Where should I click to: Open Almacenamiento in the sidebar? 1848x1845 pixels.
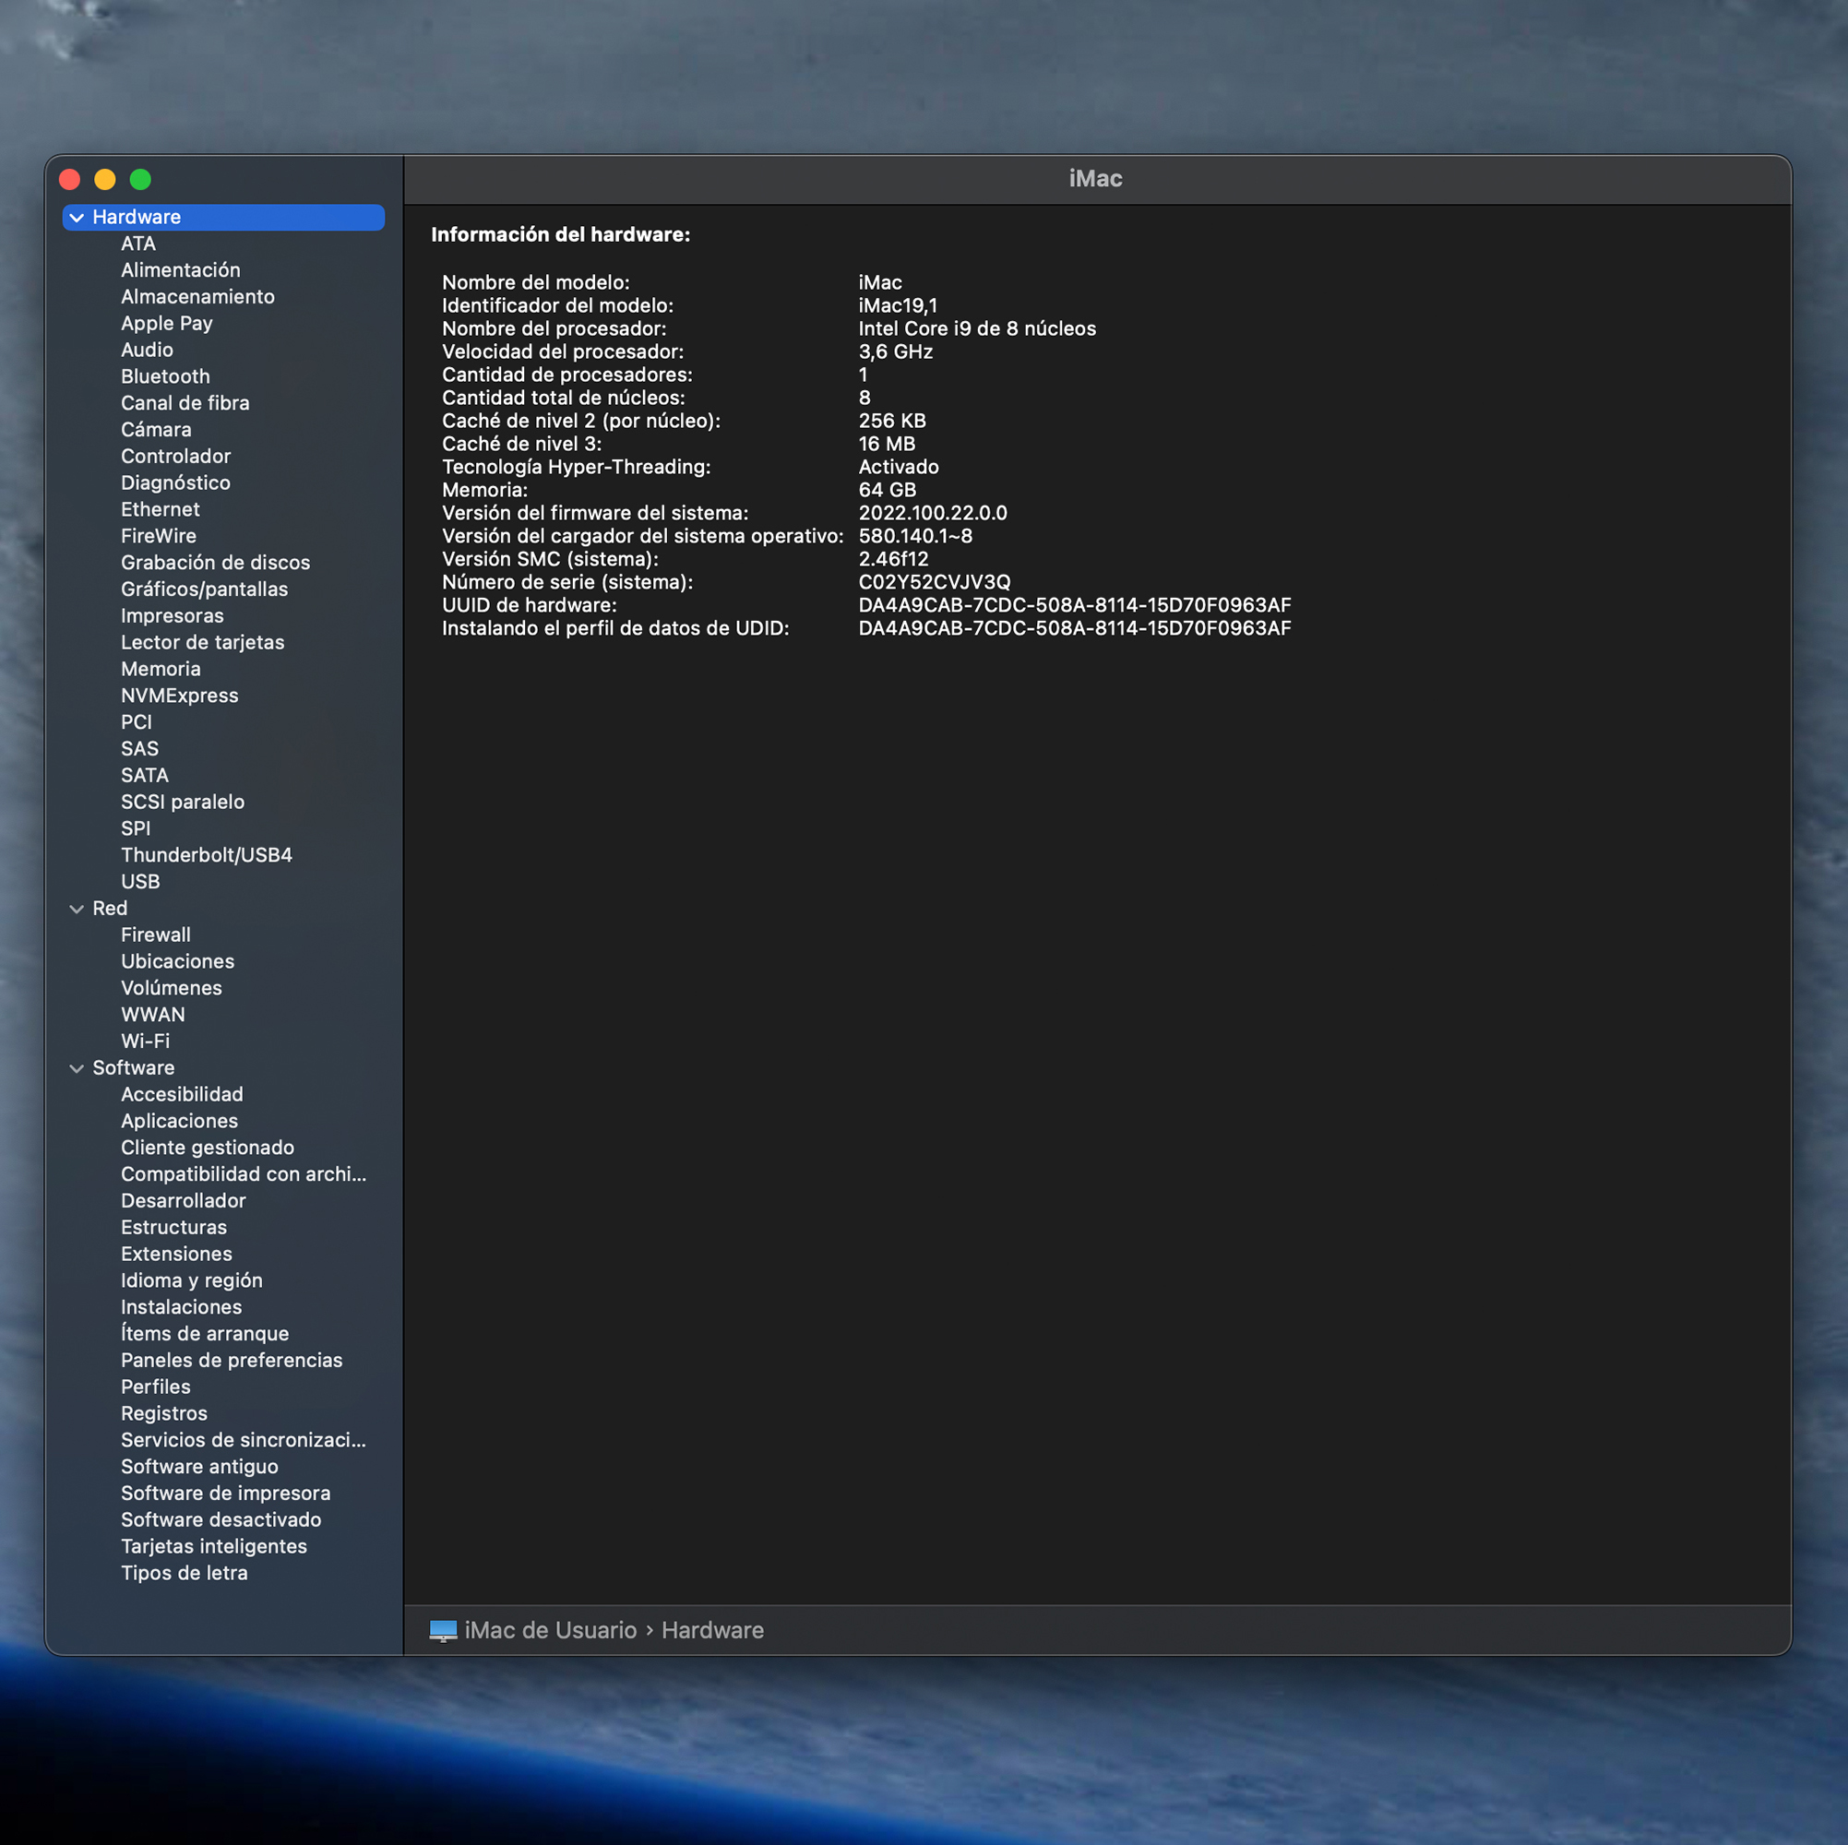(197, 296)
